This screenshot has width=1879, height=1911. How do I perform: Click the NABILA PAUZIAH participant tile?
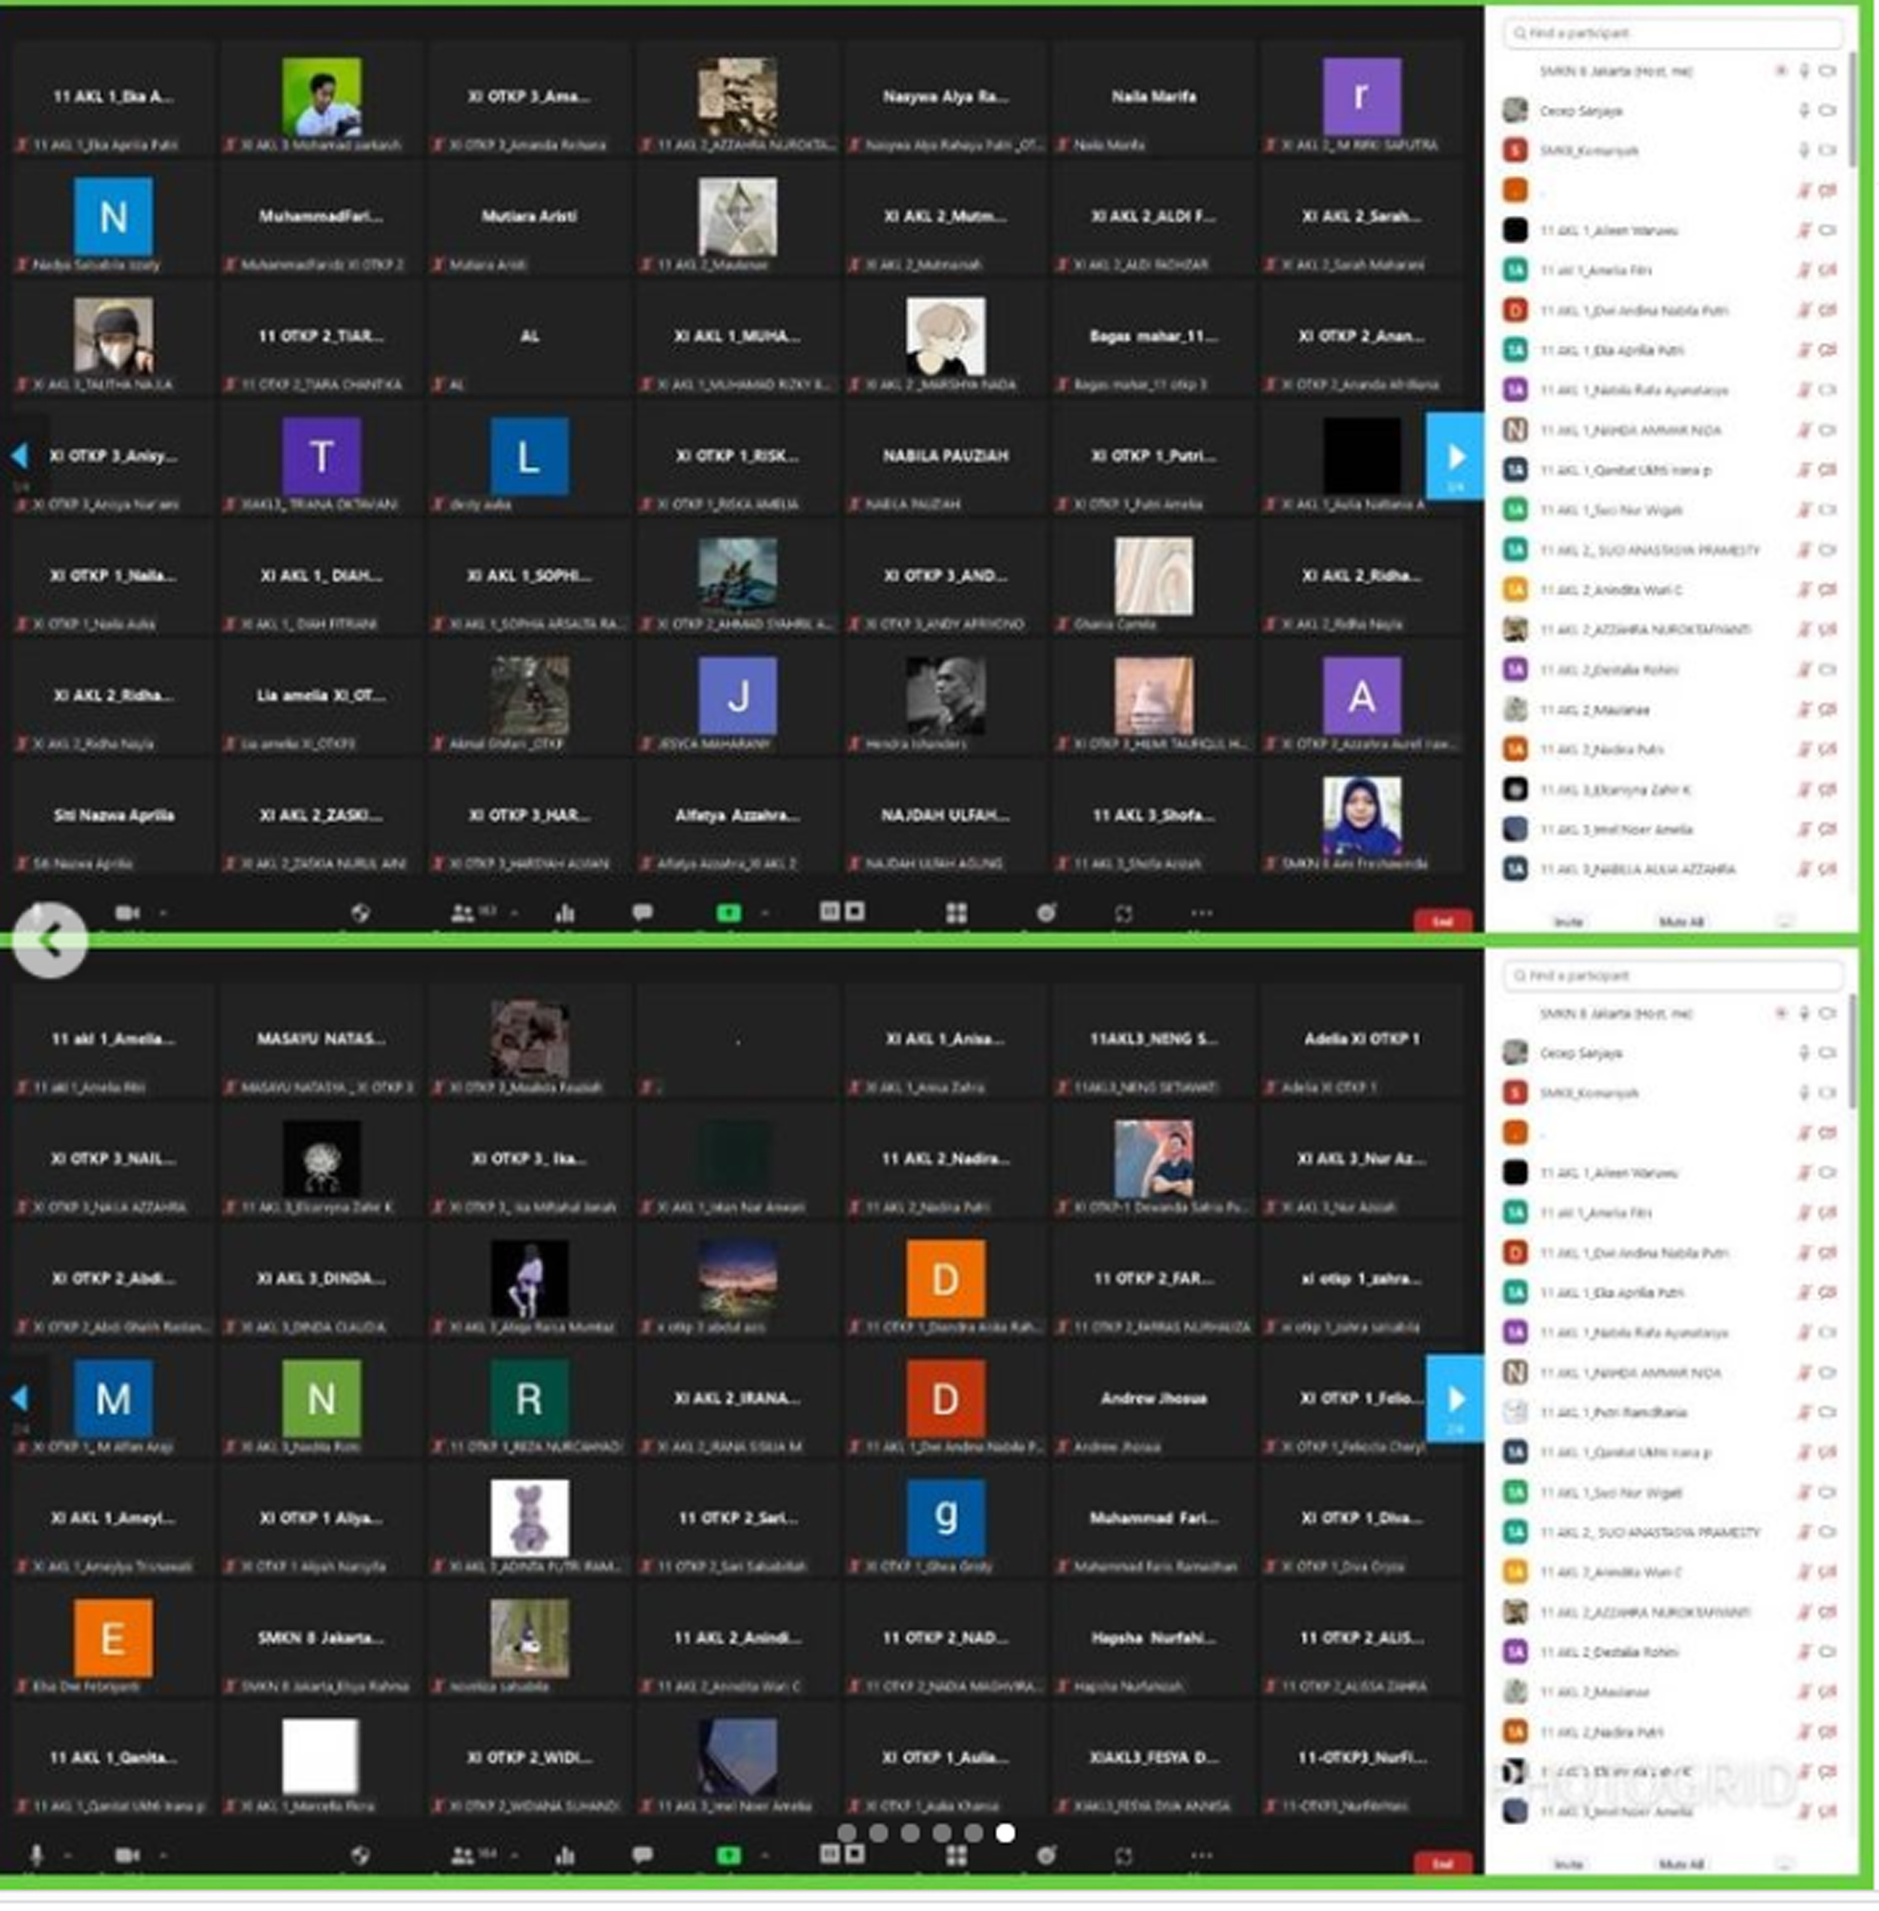tap(945, 455)
